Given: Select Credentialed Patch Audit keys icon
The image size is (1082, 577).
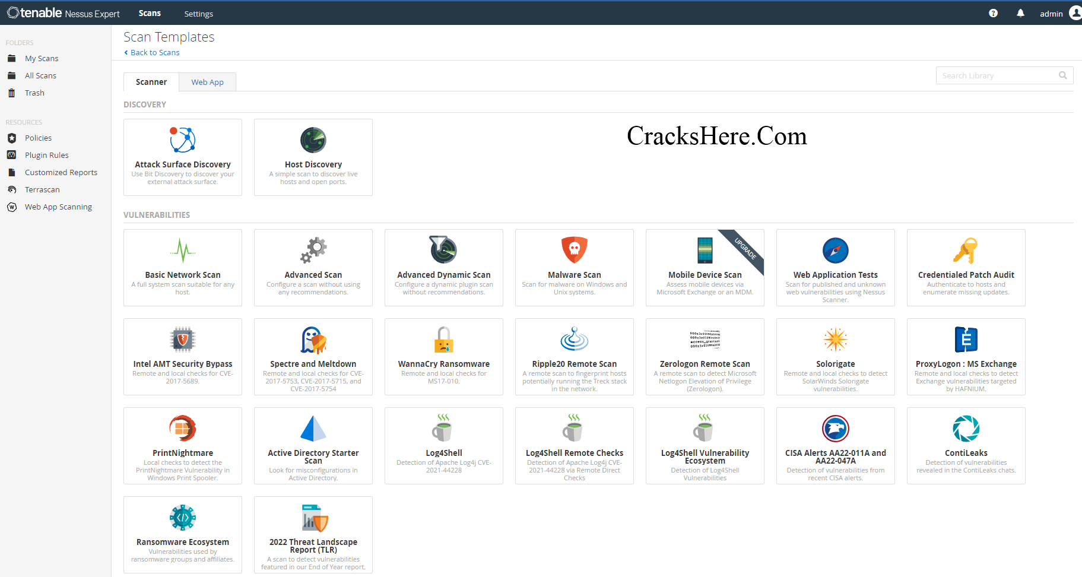Looking at the screenshot, I should [x=966, y=251].
